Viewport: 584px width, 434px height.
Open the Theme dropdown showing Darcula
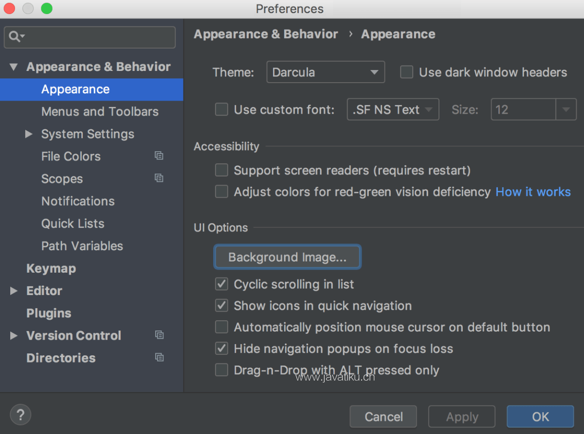(326, 72)
